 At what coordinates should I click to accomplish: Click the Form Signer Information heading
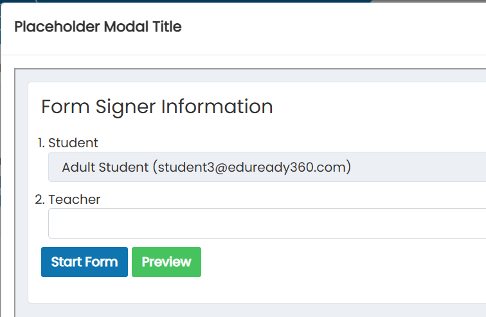[157, 107]
